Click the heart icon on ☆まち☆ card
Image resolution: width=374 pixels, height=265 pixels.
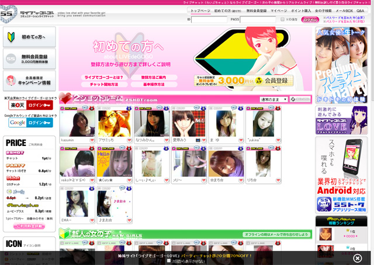pyautogui.click(x=241, y=180)
